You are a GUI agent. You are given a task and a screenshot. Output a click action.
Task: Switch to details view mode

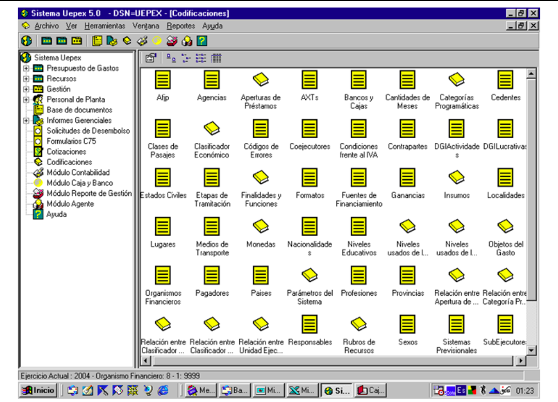point(217,59)
